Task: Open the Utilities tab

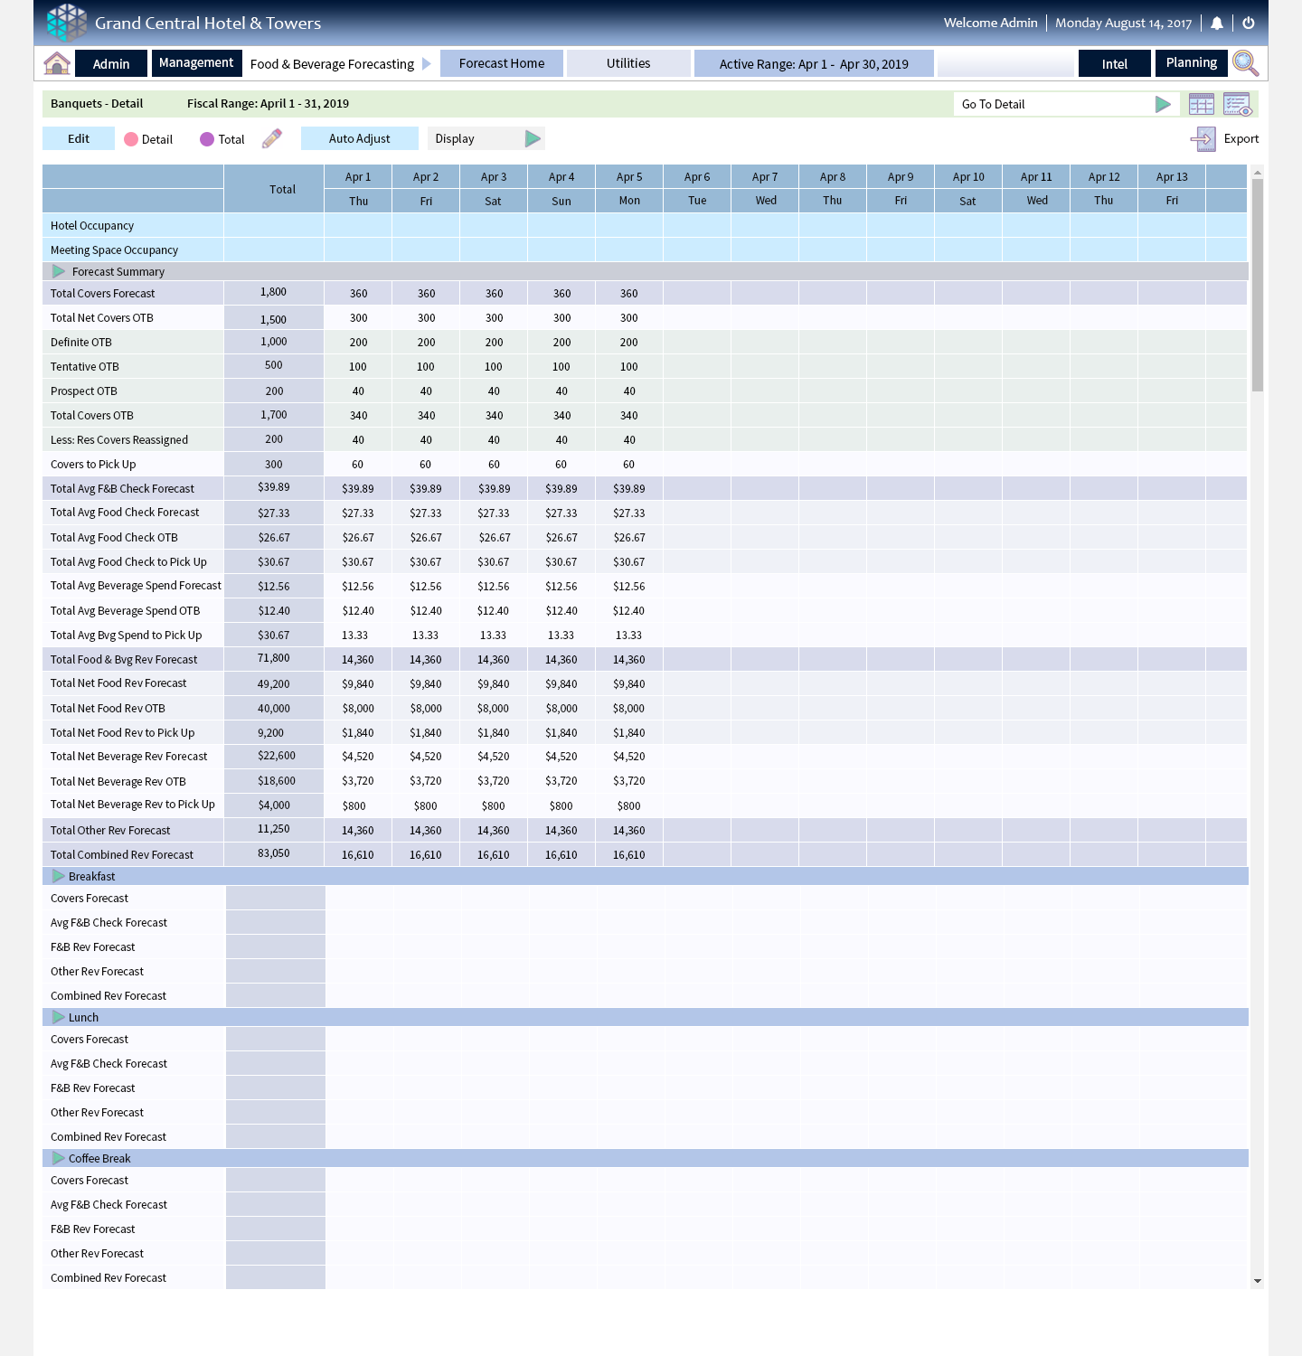Action: coord(628,63)
